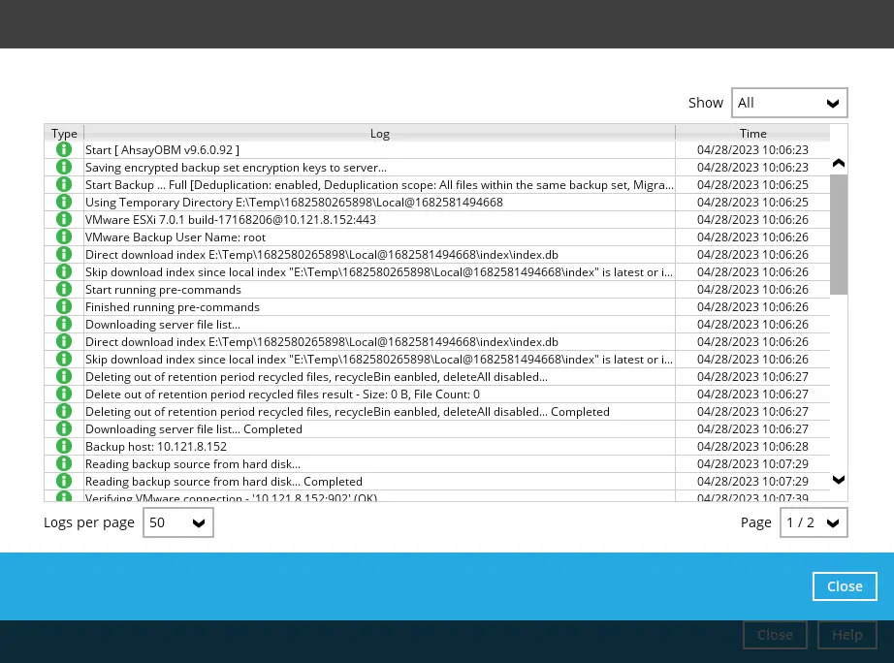Click the scroll down arrow of log list

(839, 480)
